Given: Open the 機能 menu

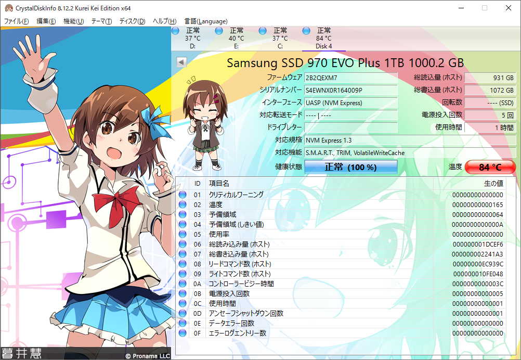Looking at the screenshot, I should [73, 21].
